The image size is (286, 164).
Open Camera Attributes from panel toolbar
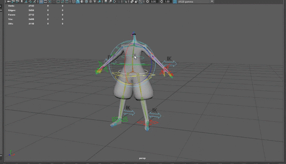pyautogui.click(x=17, y=1)
